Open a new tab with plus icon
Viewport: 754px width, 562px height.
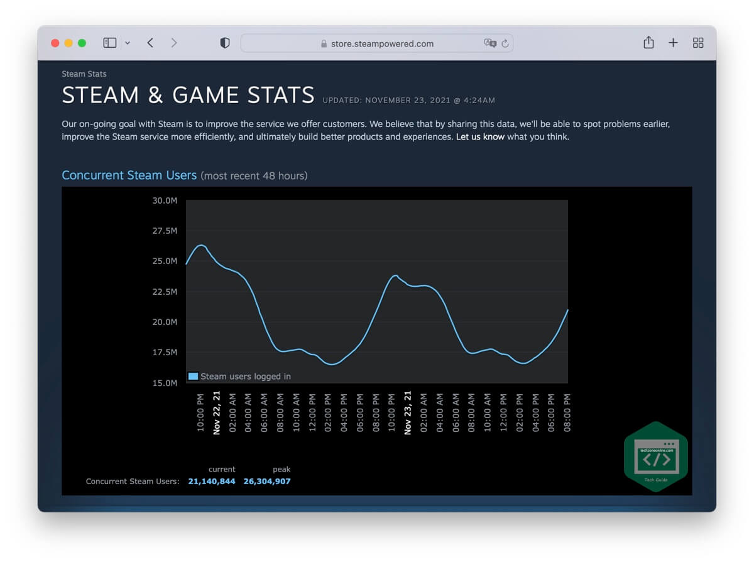coord(673,43)
